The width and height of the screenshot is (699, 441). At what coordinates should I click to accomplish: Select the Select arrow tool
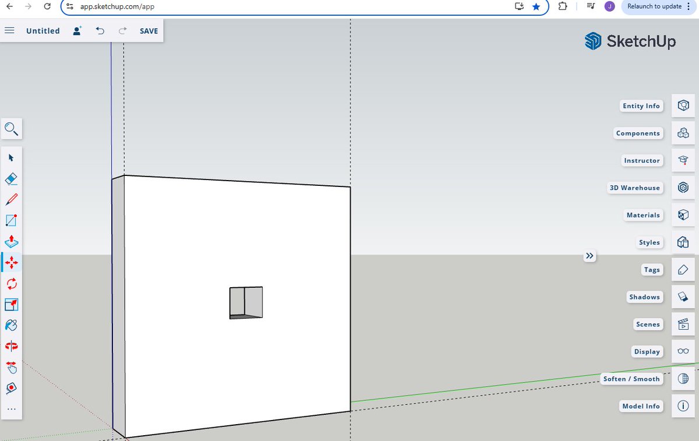tap(12, 158)
